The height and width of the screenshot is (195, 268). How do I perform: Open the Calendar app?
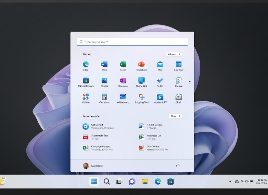[179, 66]
